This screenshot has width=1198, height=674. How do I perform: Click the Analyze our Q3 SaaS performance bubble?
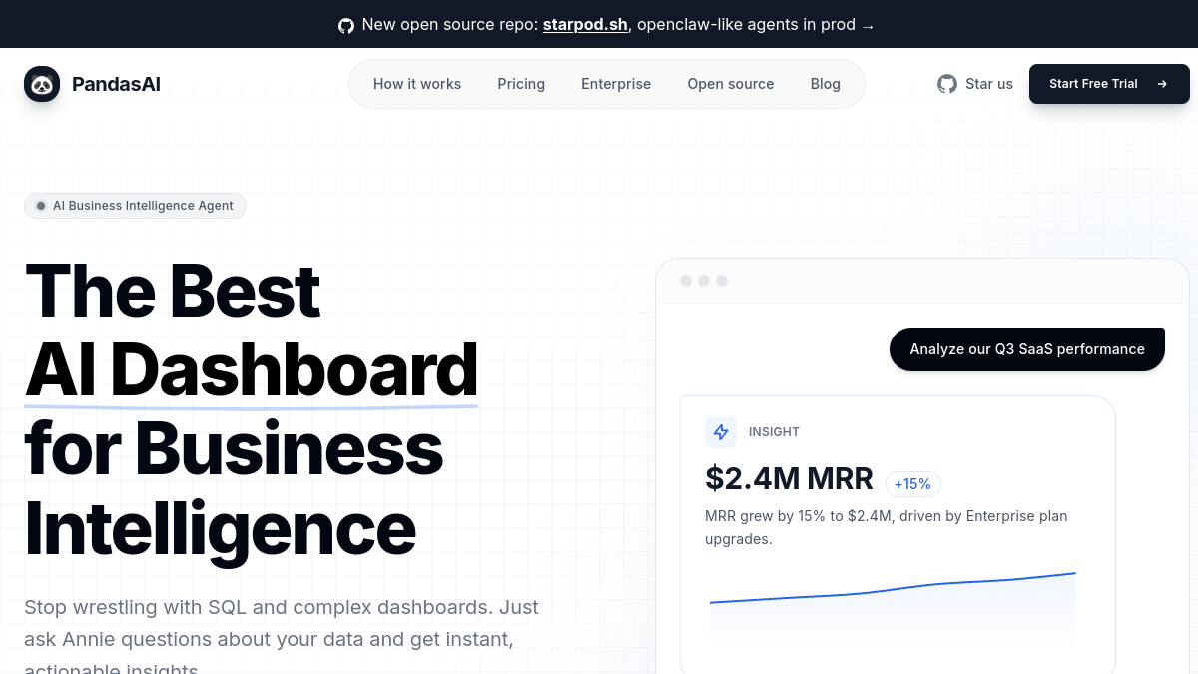tap(1027, 349)
